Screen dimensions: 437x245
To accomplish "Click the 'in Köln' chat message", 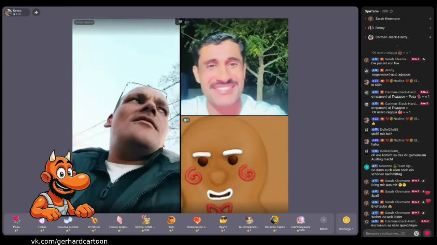I will click(x=376, y=85).
